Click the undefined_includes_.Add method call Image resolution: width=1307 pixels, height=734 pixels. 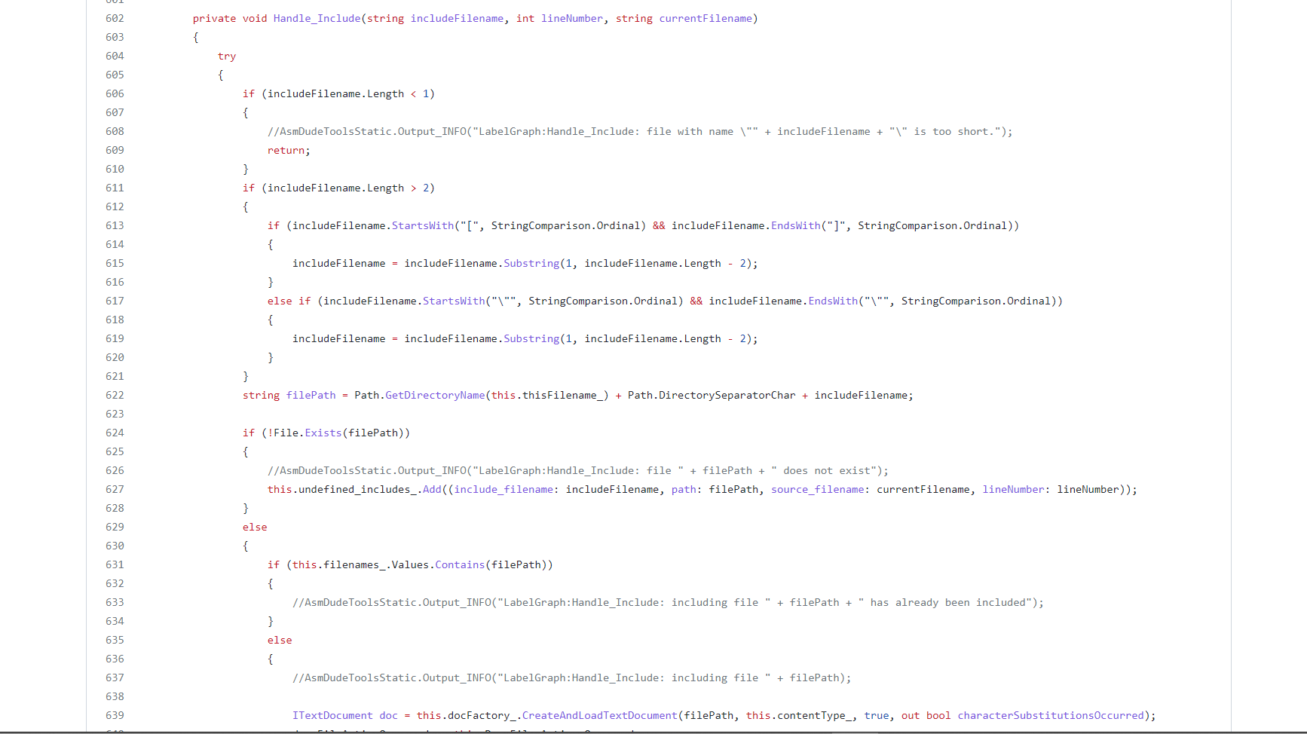pyautogui.click(x=432, y=489)
